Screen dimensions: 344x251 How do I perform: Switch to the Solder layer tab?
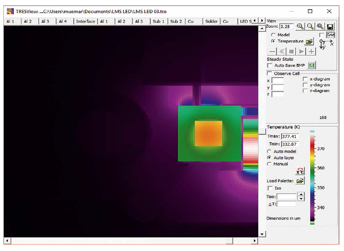[x=211, y=21]
